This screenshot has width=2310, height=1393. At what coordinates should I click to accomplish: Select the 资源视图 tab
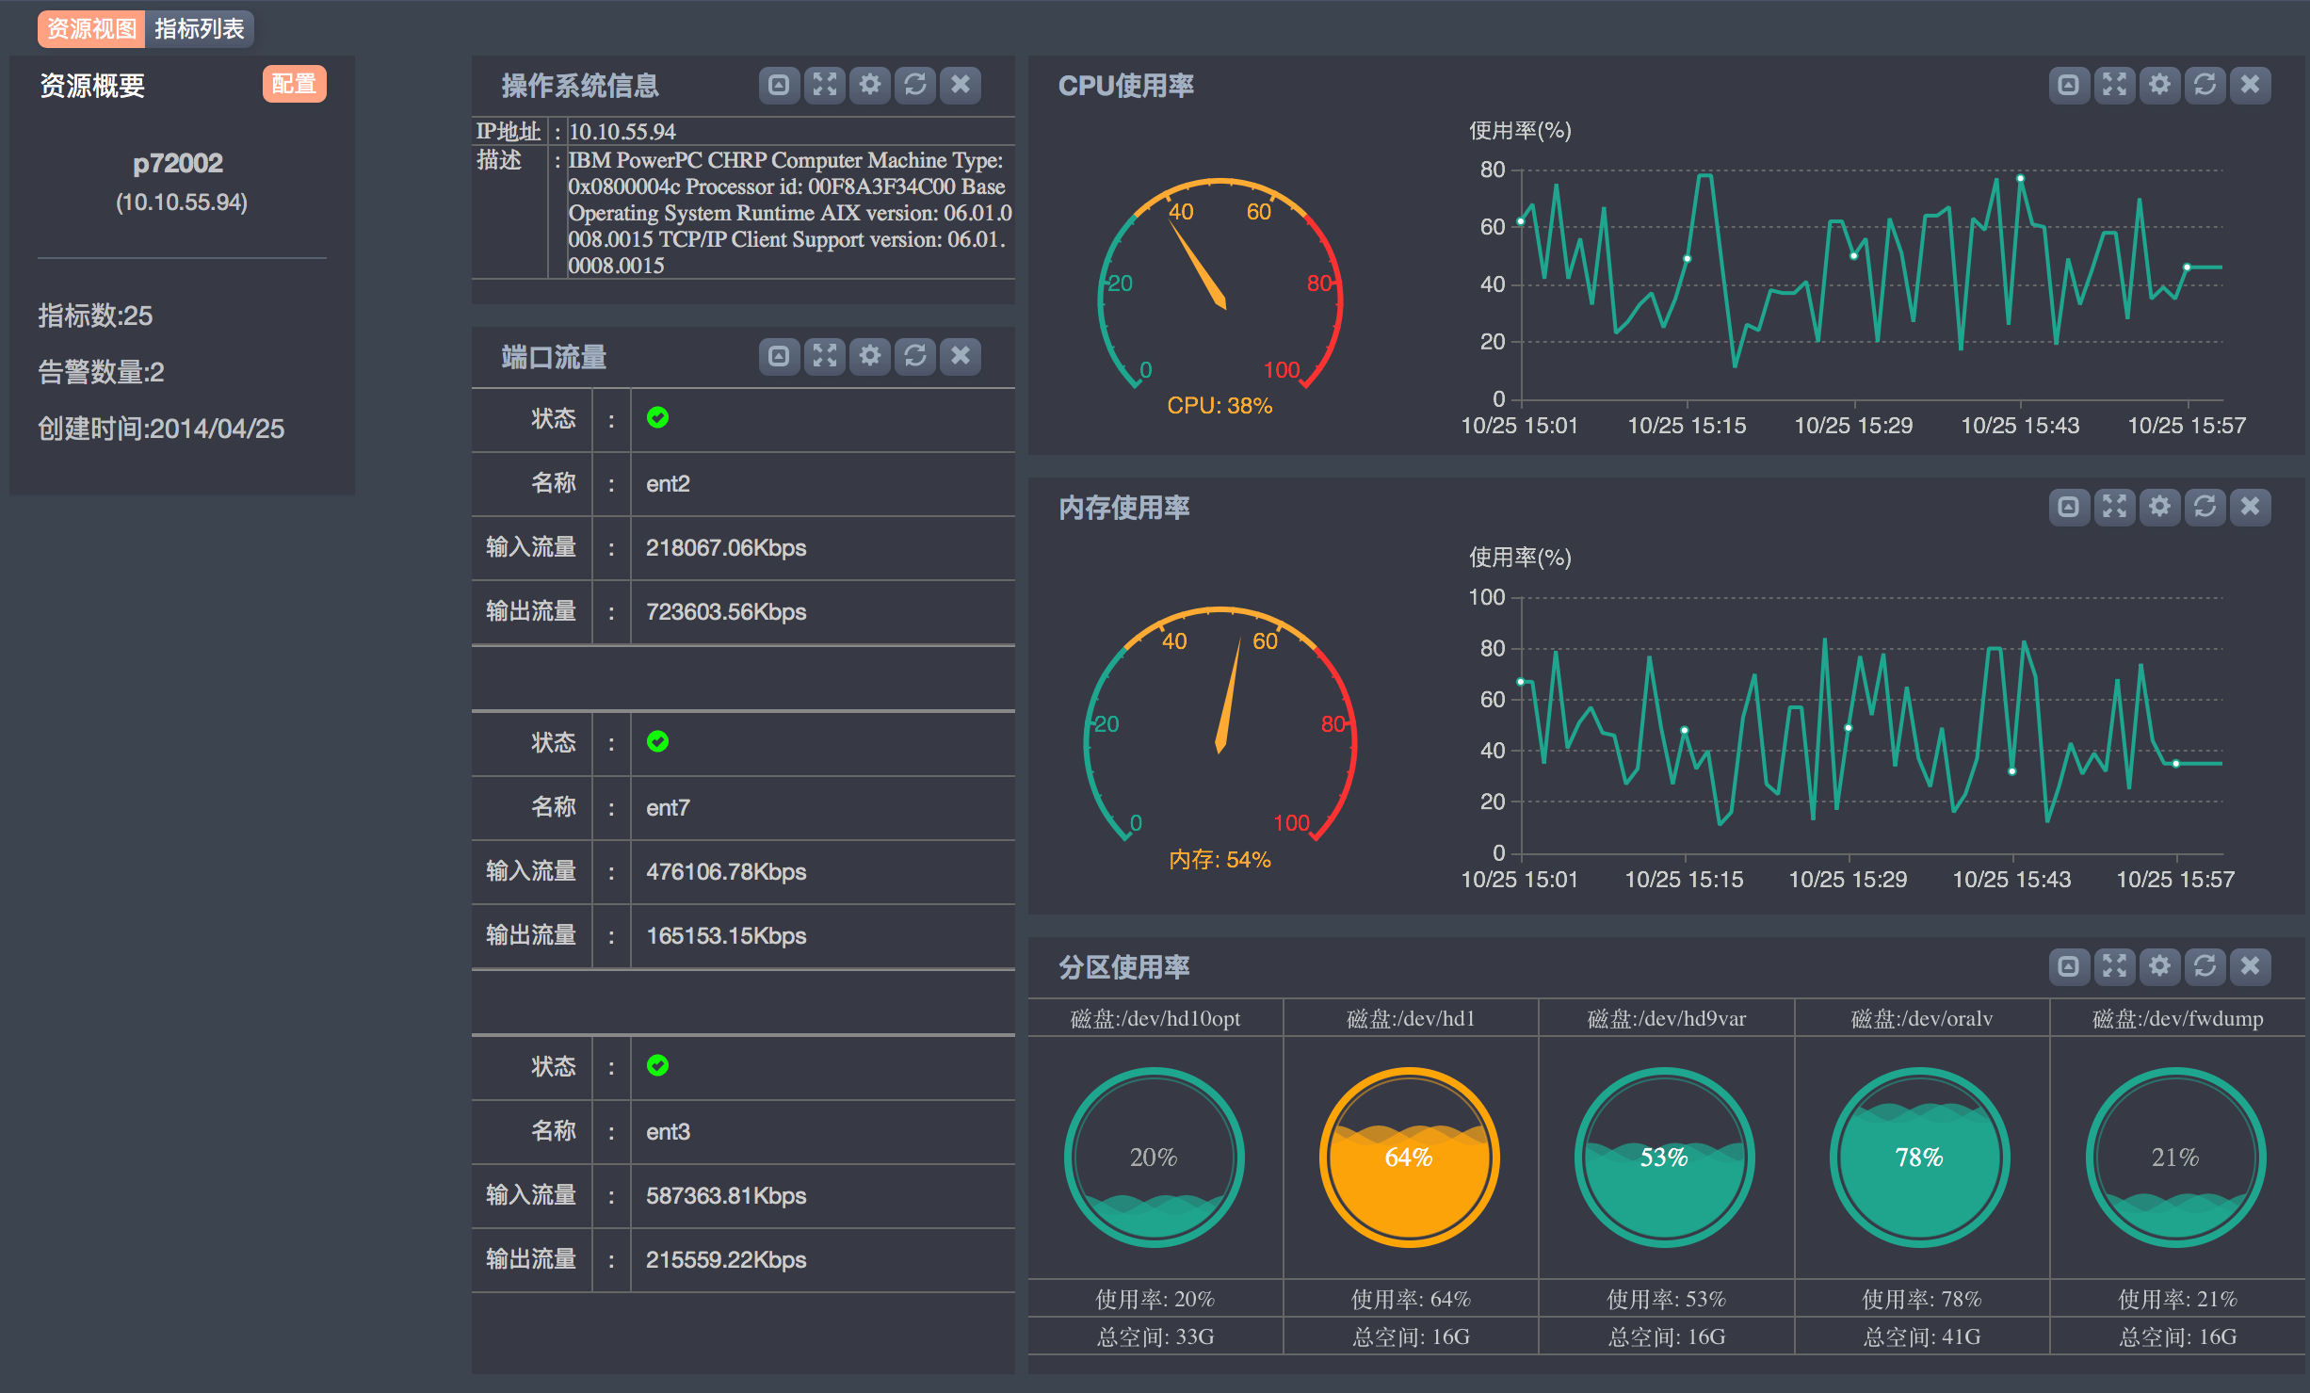pos(91,28)
